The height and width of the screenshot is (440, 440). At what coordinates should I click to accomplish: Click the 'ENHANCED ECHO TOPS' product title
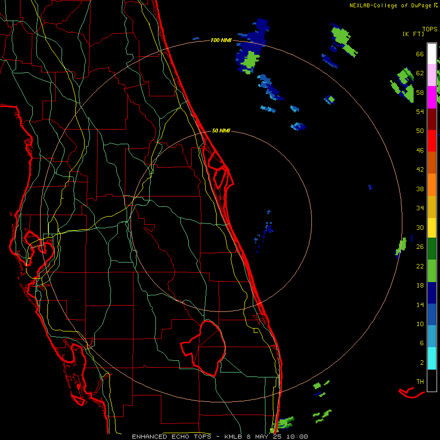172,437
